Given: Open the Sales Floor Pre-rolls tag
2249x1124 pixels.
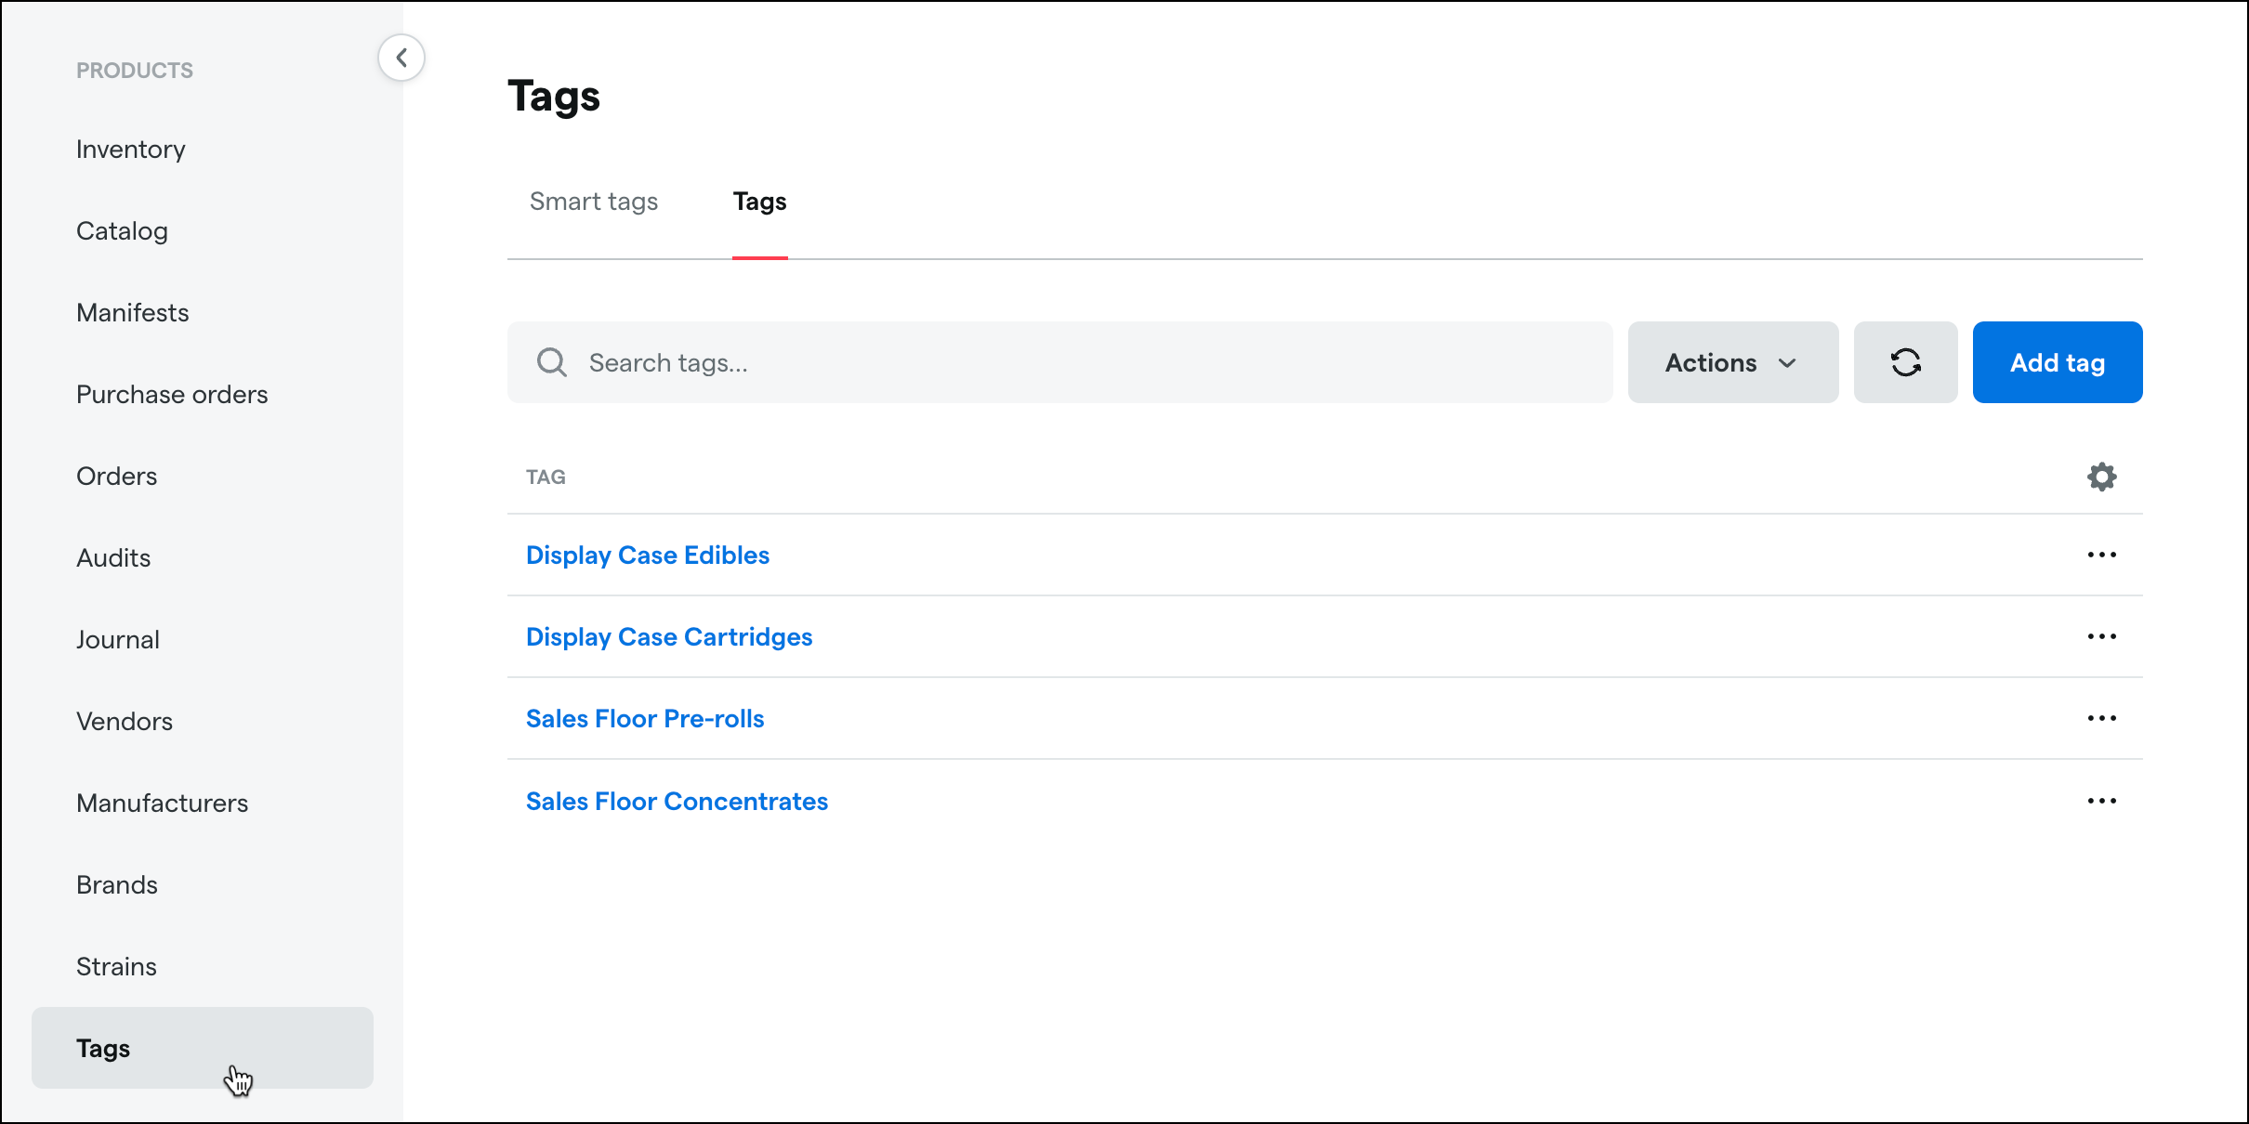Looking at the screenshot, I should [645, 718].
